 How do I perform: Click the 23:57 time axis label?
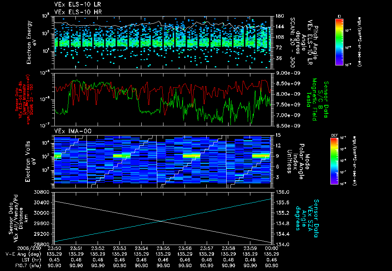click(x=206, y=248)
